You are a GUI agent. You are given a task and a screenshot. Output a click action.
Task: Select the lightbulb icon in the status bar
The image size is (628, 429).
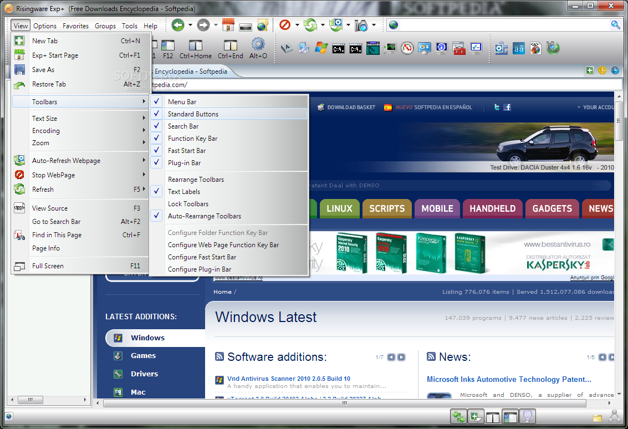[x=528, y=417]
